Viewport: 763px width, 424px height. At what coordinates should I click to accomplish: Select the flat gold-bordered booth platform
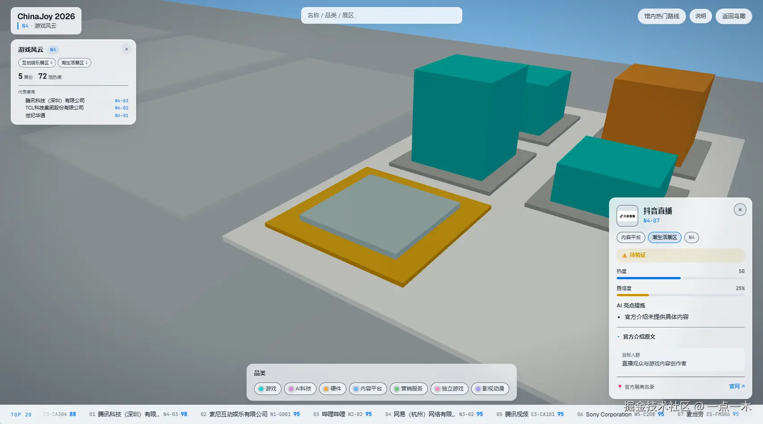378,227
